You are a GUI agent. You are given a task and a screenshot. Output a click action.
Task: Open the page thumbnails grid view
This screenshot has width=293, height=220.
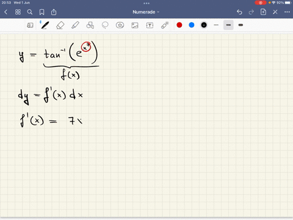coord(18,12)
